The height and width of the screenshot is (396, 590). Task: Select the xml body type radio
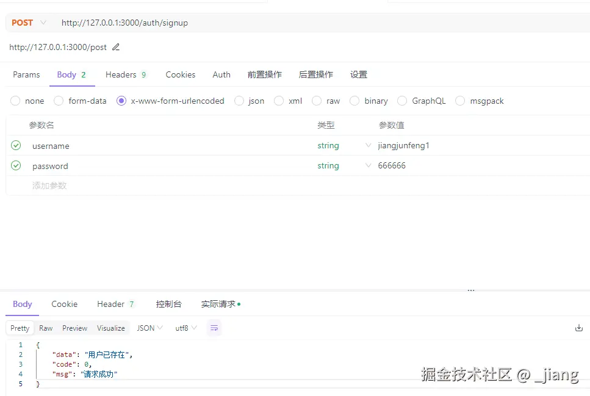coord(279,101)
